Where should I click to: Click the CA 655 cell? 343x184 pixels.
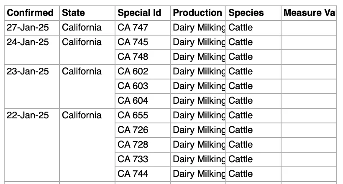click(x=143, y=115)
